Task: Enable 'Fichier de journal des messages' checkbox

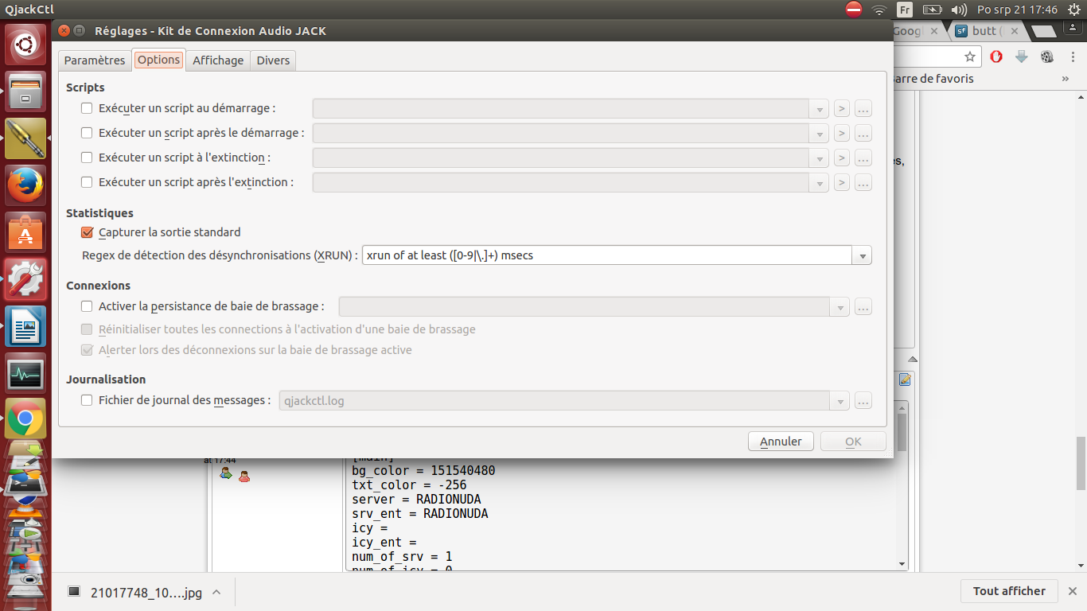Action: click(x=87, y=400)
